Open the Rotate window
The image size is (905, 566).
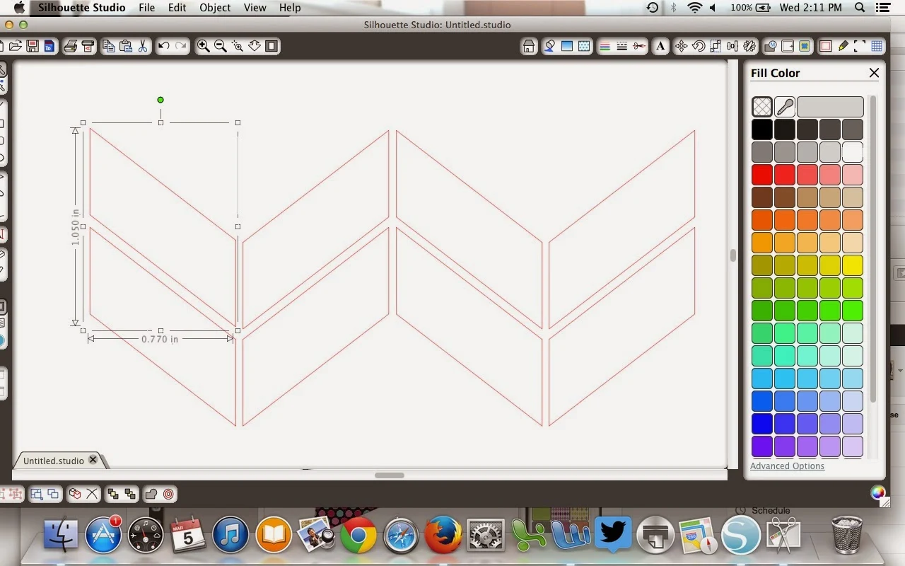pyautogui.click(x=699, y=47)
